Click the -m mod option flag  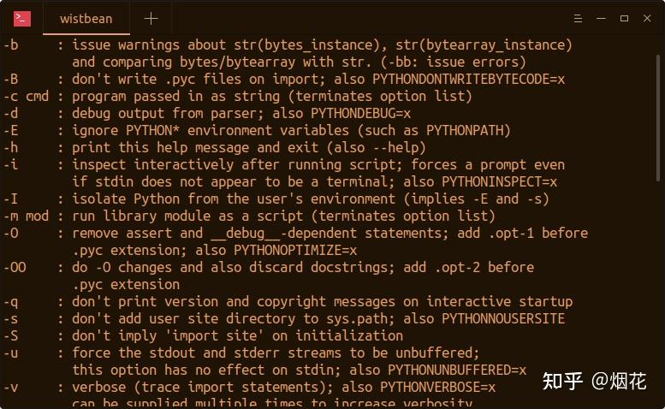tap(26, 216)
